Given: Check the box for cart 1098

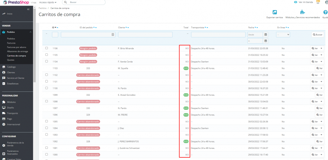Looking at the screenshot, I should [47, 101].
